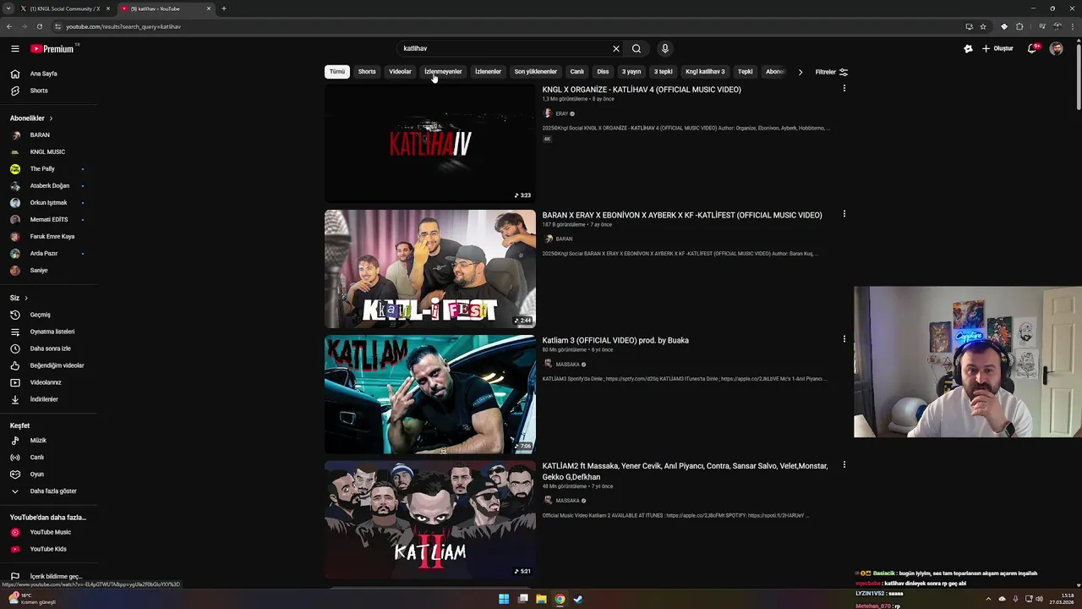Run the search with the magnifier button

pos(637,49)
